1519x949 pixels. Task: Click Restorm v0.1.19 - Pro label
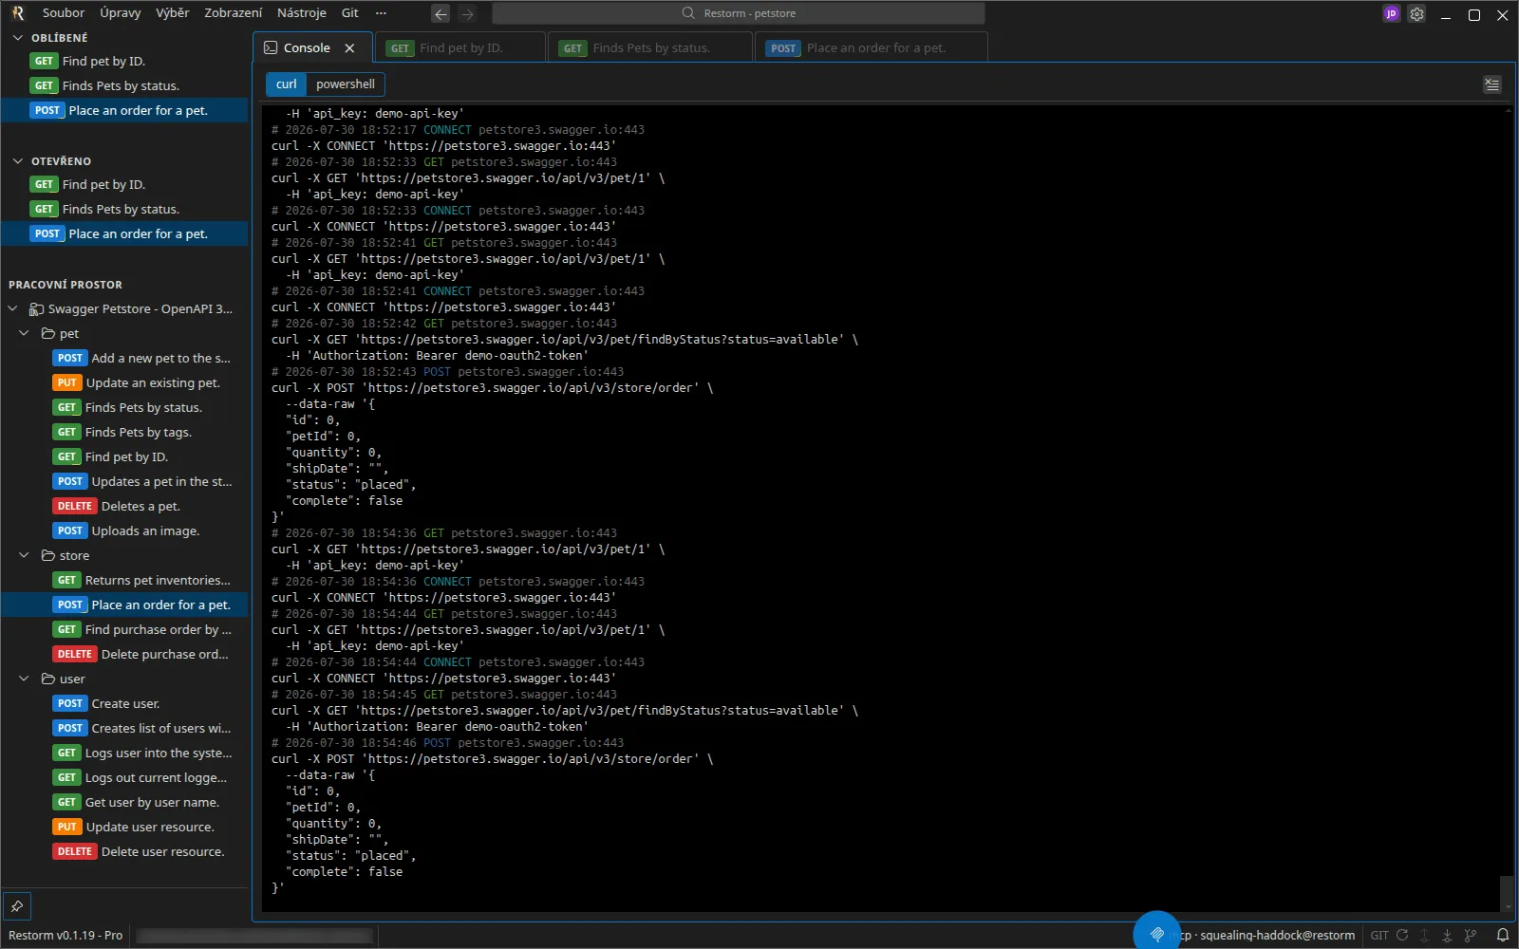pos(66,935)
